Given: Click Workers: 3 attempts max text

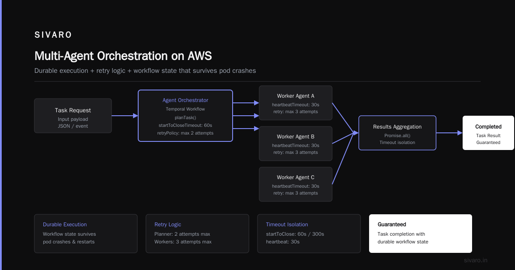Looking at the screenshot, I should tap(183, 242).
